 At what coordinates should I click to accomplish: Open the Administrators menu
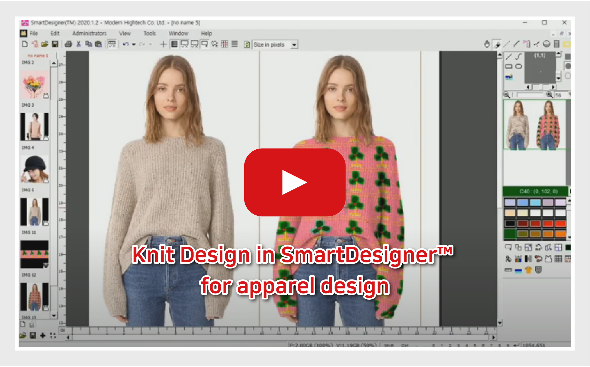tap(89, 34)
